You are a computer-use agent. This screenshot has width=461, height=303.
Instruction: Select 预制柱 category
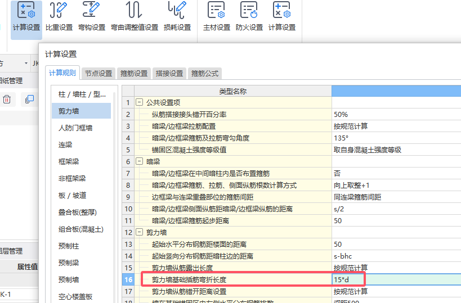pyautogui.click(x=82, y=246)
